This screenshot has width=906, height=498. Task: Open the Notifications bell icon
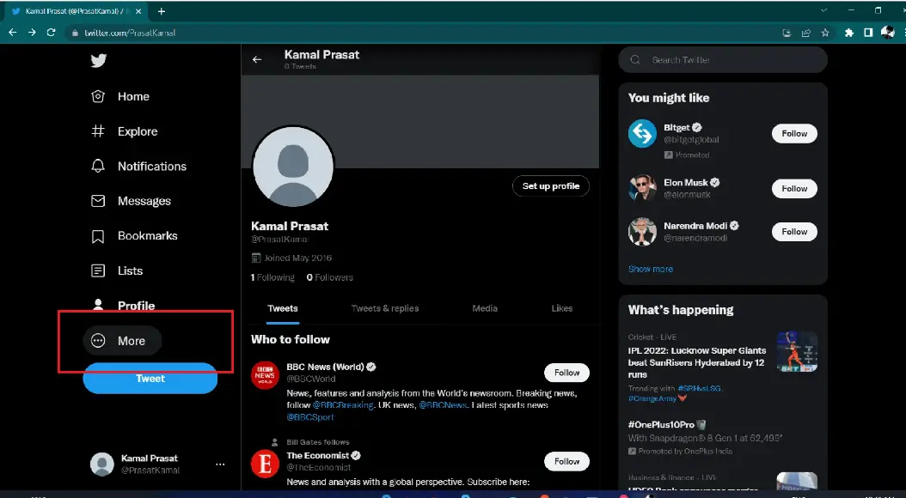pos(98,167)
